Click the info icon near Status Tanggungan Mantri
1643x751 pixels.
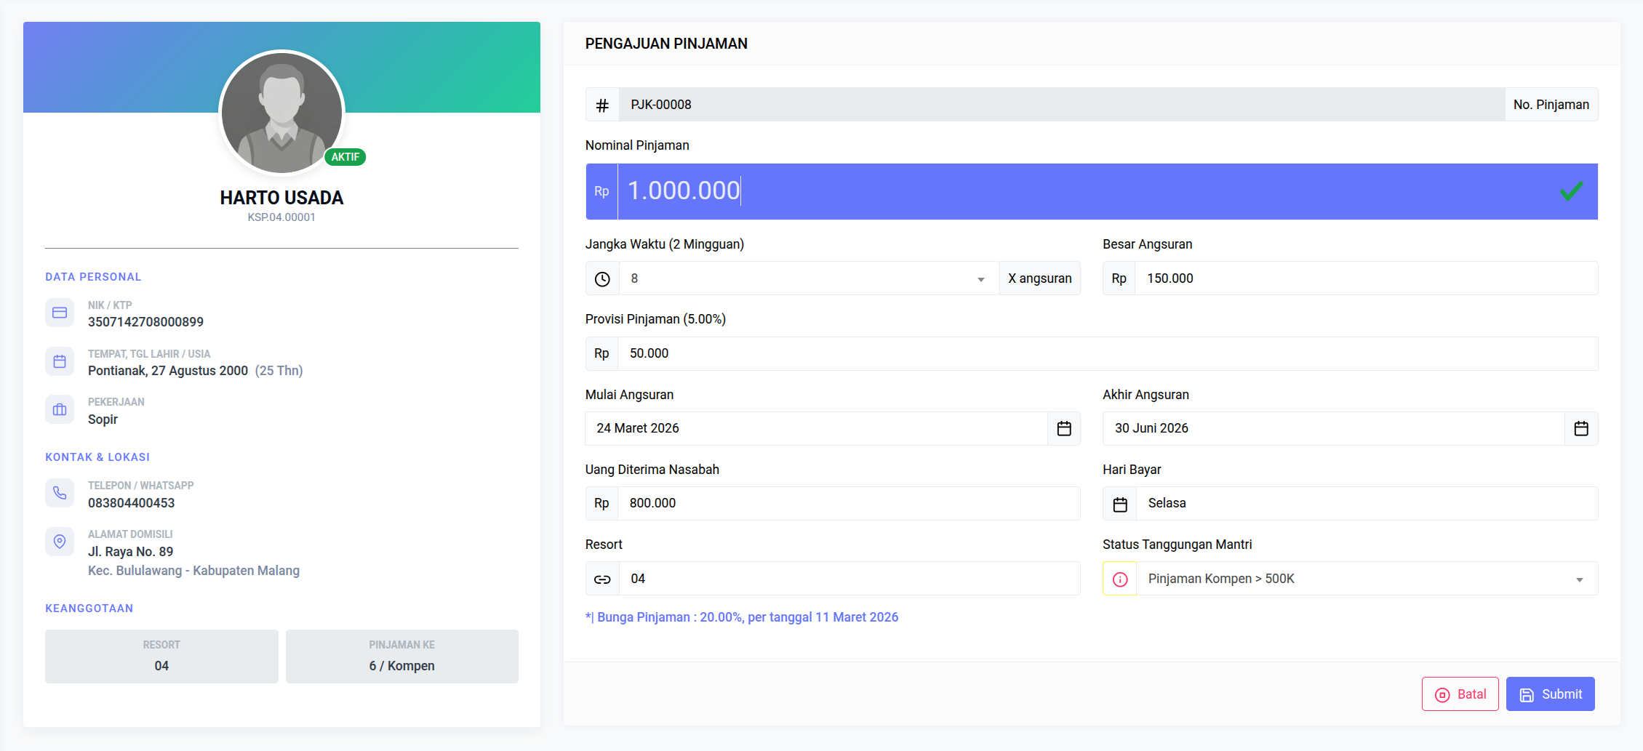(1119, 578)
